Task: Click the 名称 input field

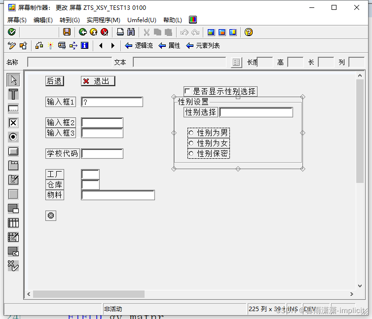Action: tap(70, 62)
